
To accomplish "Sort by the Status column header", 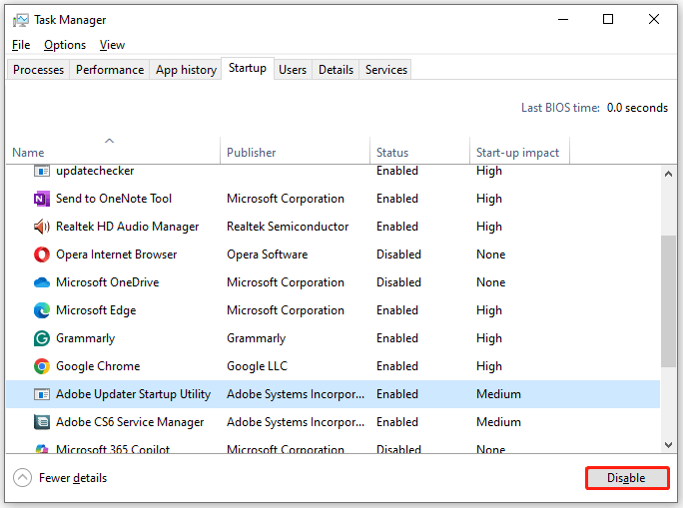I will [420, 150].
